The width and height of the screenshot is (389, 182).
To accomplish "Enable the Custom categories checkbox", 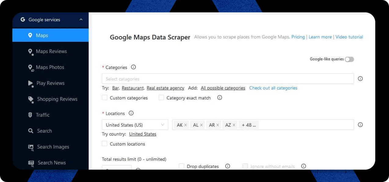I will tap(105, 98).
